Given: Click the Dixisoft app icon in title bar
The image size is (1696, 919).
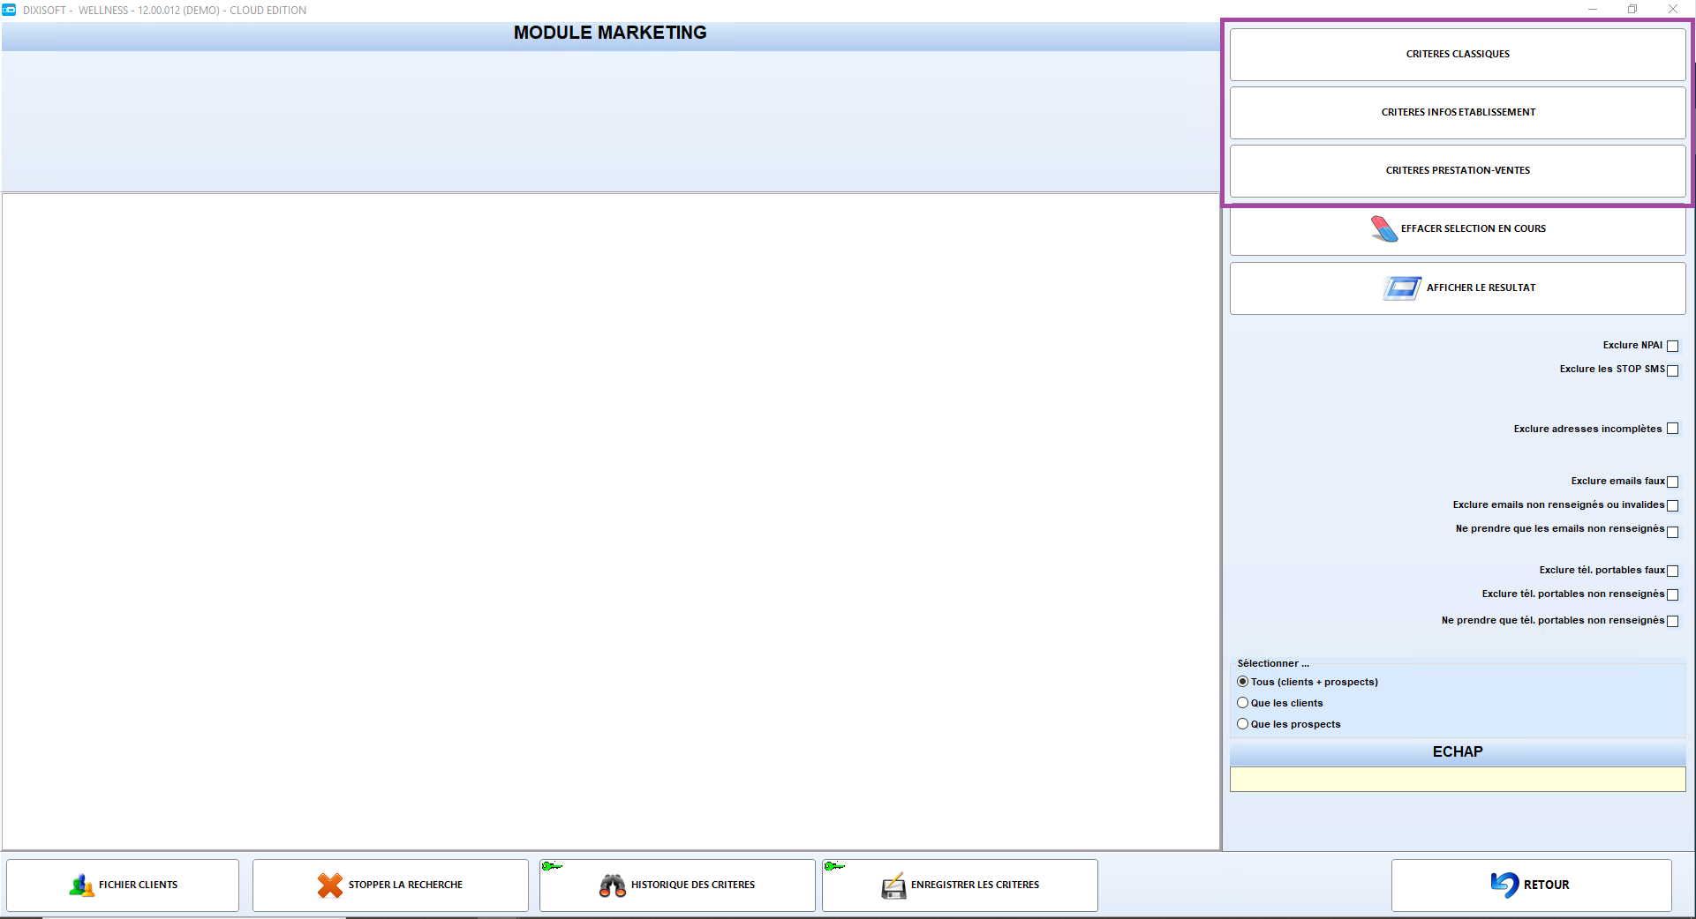Looking at the screenshot, I should click(x=9, y=10).
